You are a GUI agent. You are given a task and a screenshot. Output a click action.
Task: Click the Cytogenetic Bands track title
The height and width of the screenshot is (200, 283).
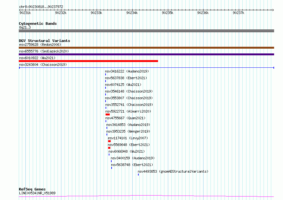tap(38, 24)
